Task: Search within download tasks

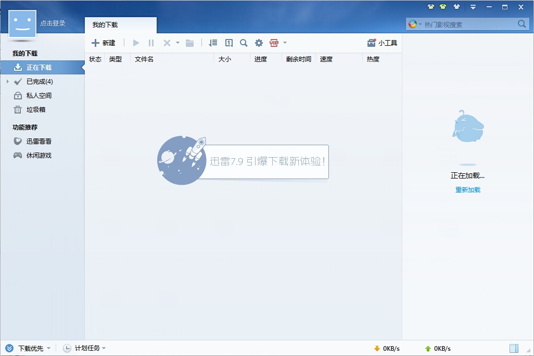Action: click(244, 43)
